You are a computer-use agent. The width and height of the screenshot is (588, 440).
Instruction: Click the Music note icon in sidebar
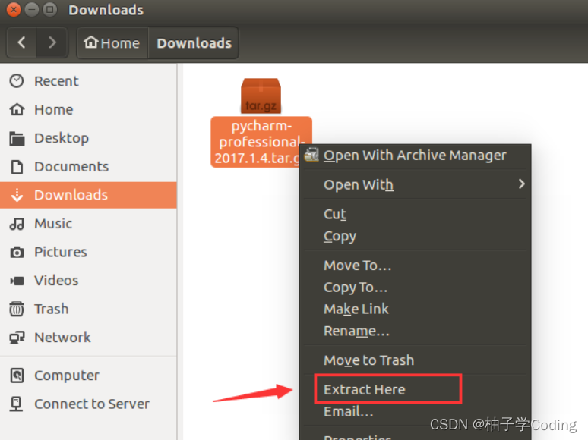click(17, 224)
